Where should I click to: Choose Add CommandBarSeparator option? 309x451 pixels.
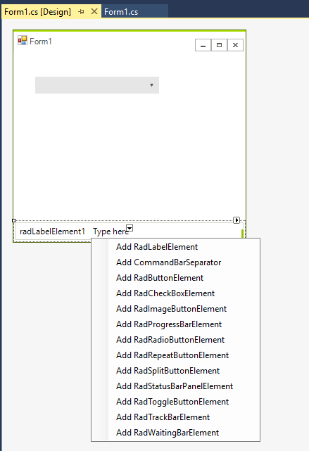pos(175,262)
